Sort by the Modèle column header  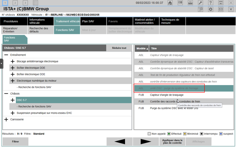[142, 48]
